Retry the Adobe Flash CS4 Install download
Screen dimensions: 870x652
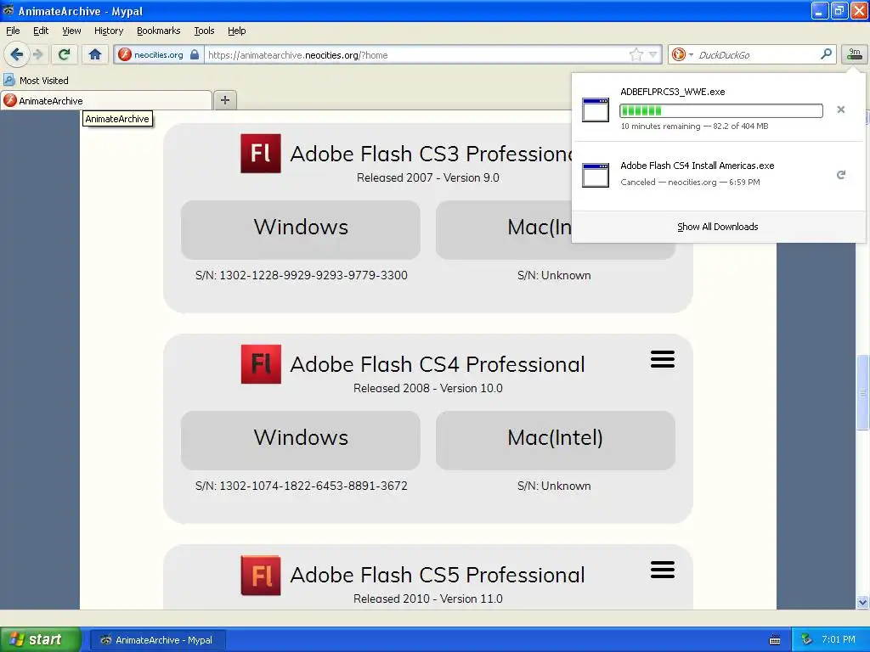pos(840,175)
